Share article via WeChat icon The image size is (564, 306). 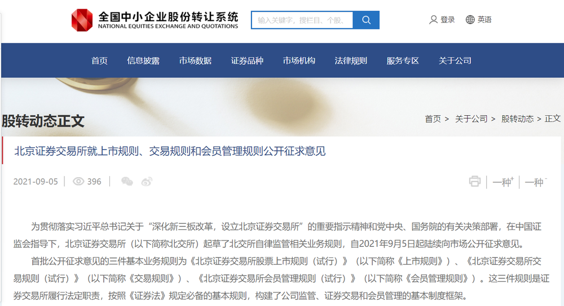click(x=127, y=181)
